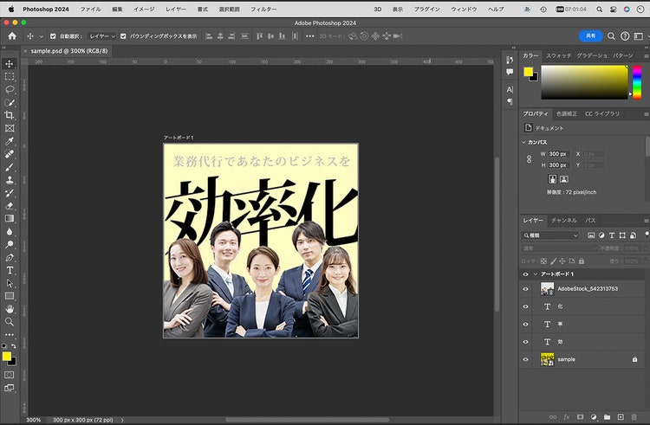Hide the 化 text layer
Screen dimensions: 650x425
[526, 306]
